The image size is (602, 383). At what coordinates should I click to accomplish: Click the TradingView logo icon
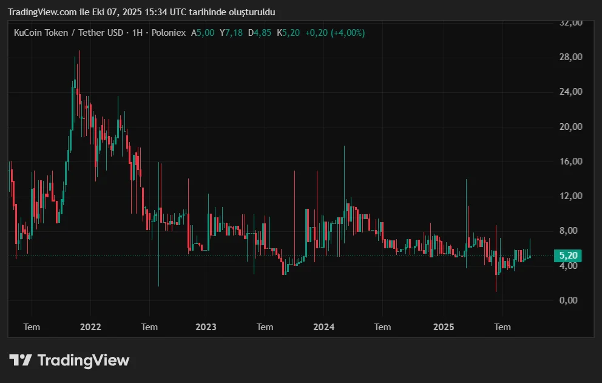pyautogui.click(x=20, y=360)
